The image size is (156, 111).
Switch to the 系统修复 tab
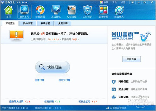(x=45, y=23)
